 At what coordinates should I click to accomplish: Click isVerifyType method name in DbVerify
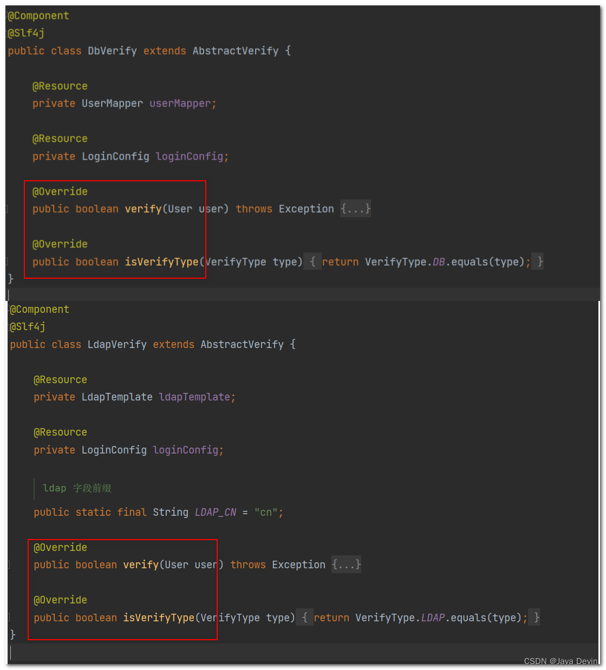pos(162,262)
